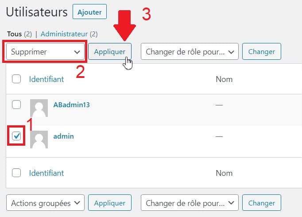Click the ABadmin13 user avatar icon
302x217 pixels.
39,108
